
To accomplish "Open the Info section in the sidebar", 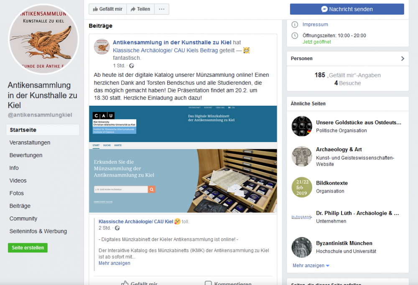I will [x=14, y=168].
